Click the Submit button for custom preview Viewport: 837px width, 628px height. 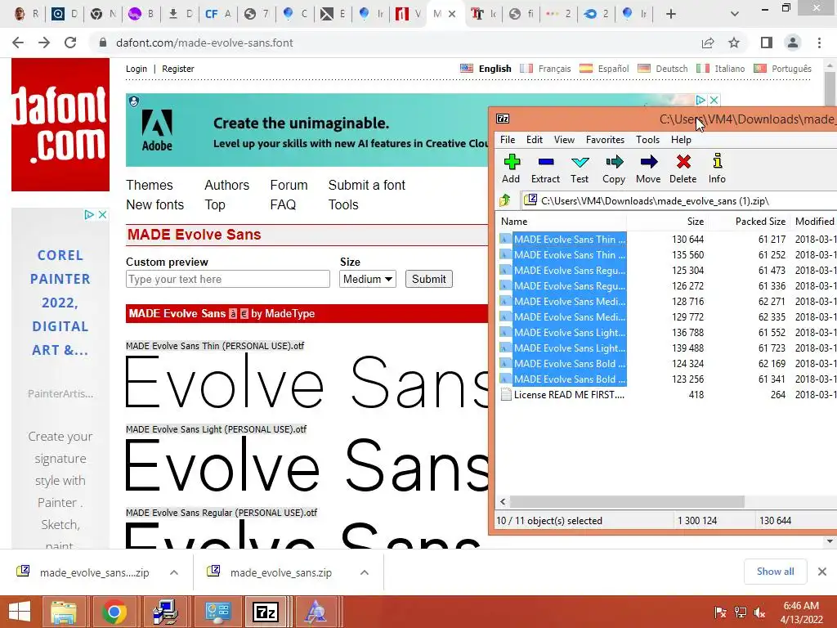[x=428, y=280]
